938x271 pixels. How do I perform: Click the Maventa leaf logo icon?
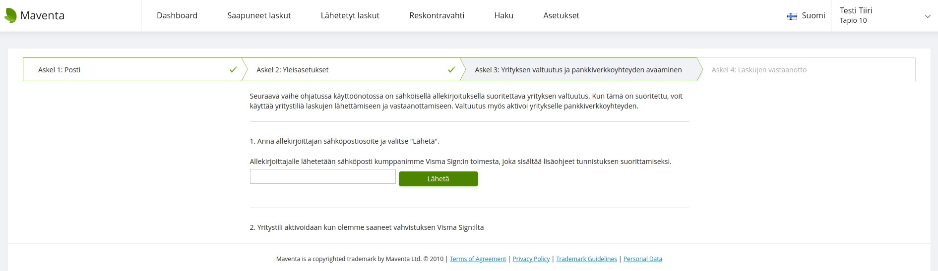(x=10, y=15)
